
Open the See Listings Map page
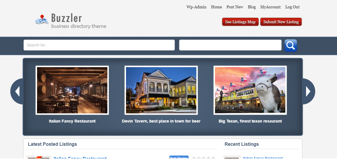click(x=240, y=22)
